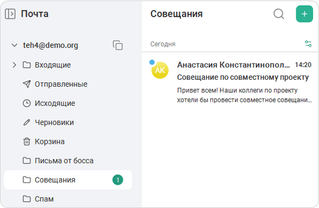The height and width of the screenshot is (208, 319).
Task: Open the Исходящие folder
Action: click(68, 103)
